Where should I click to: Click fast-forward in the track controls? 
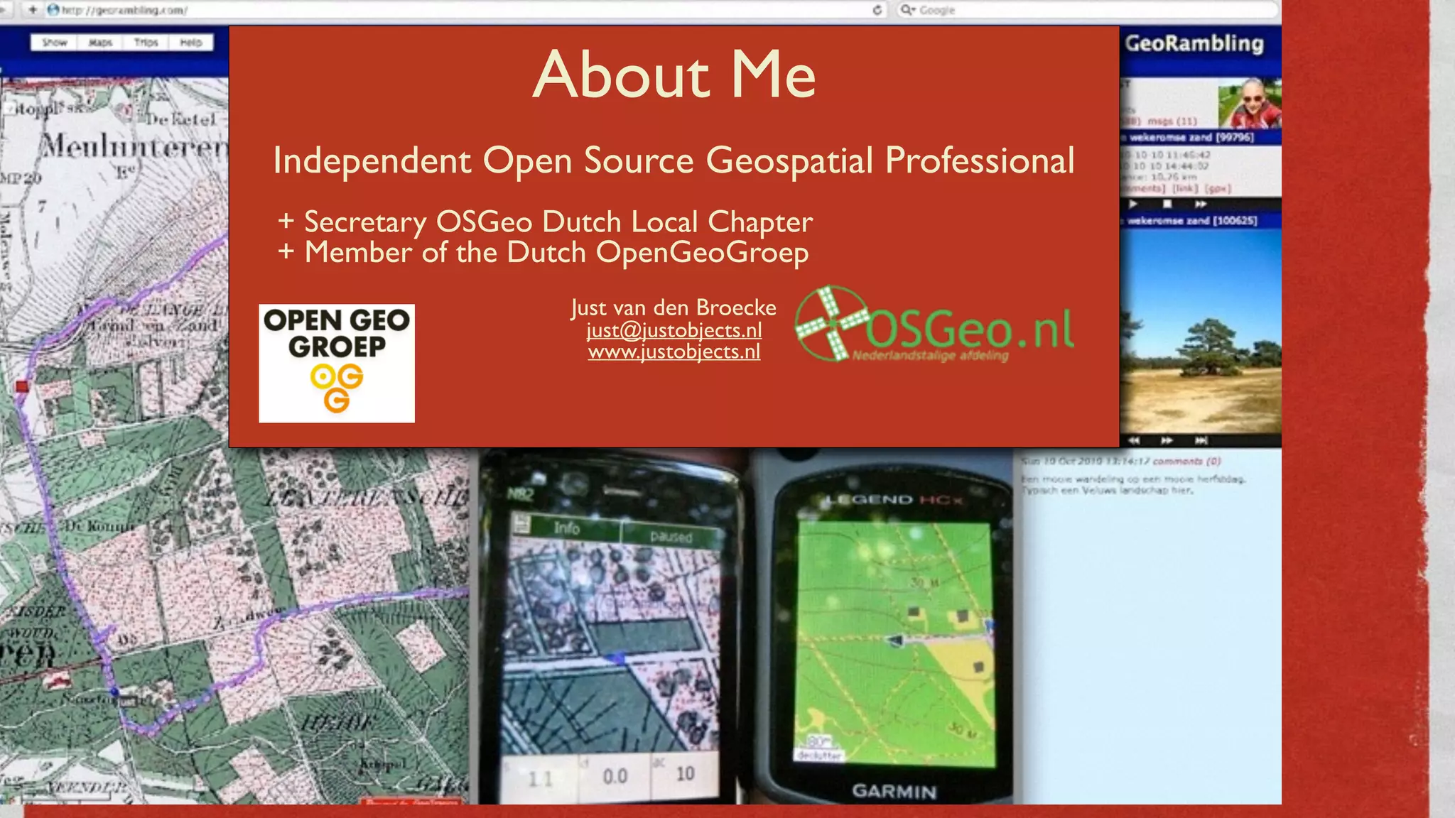tap(1200, 204)
